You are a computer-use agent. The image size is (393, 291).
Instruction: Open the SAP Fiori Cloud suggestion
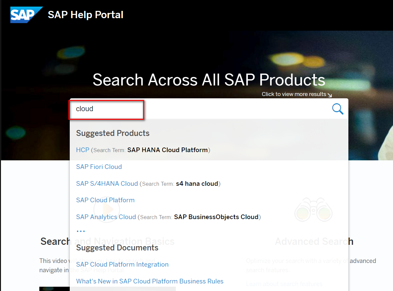pos(99,167)
